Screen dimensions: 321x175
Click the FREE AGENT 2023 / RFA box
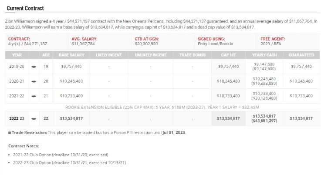[288, 41]
